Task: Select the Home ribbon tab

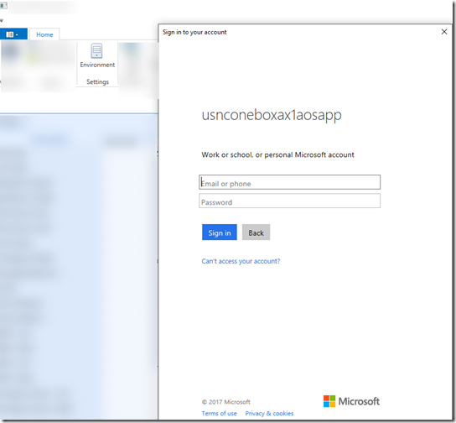Action: [44, 34]
